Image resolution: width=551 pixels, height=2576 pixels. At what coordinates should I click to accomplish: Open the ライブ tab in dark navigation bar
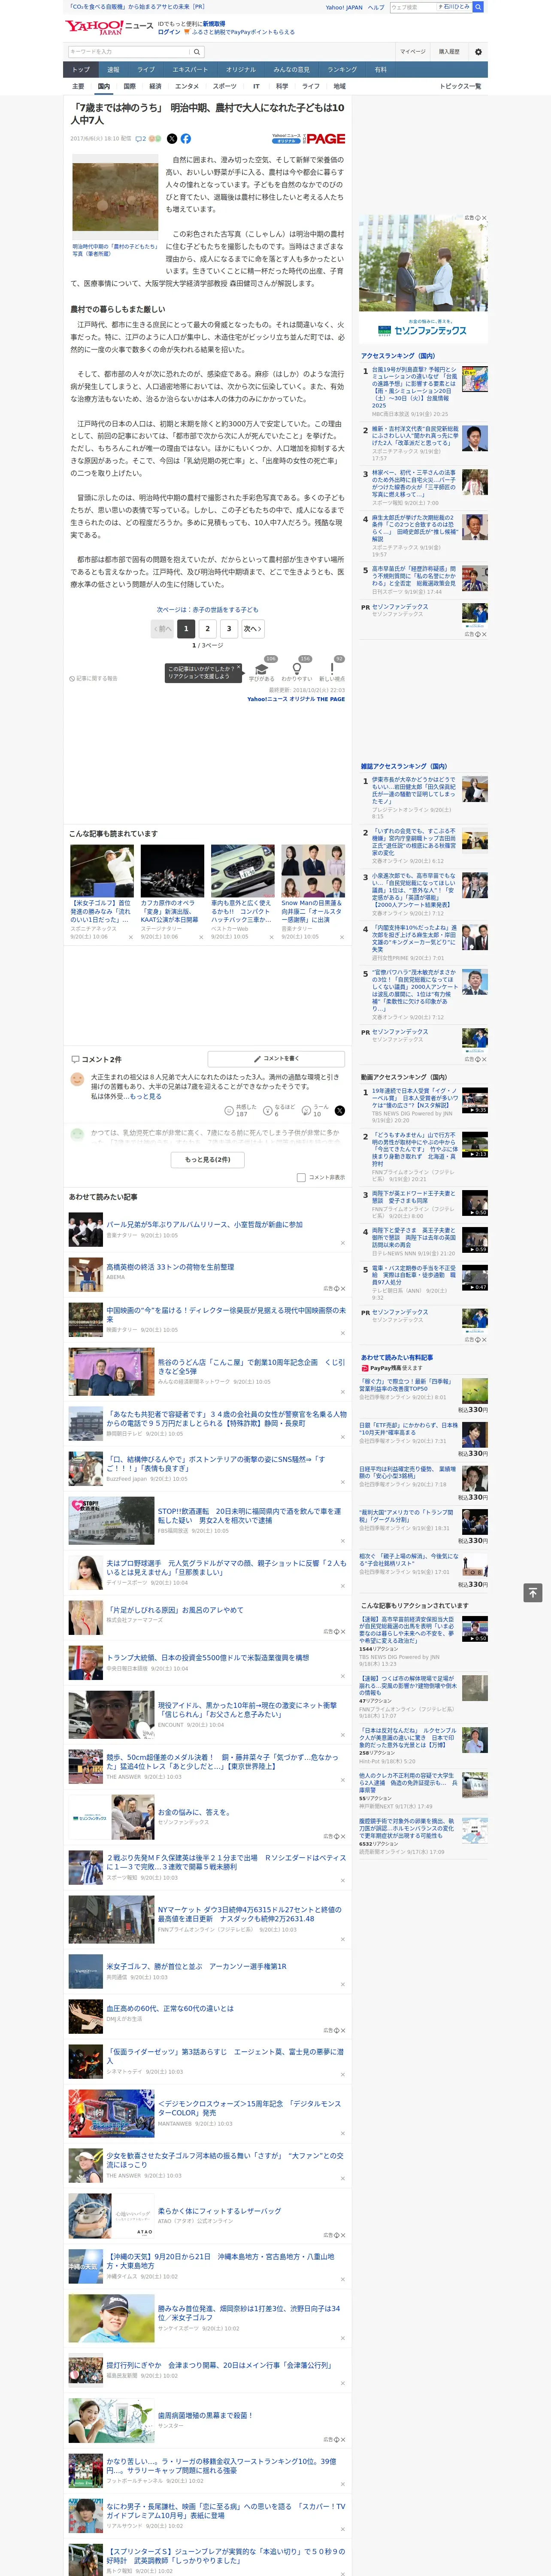tap(146, 69)
